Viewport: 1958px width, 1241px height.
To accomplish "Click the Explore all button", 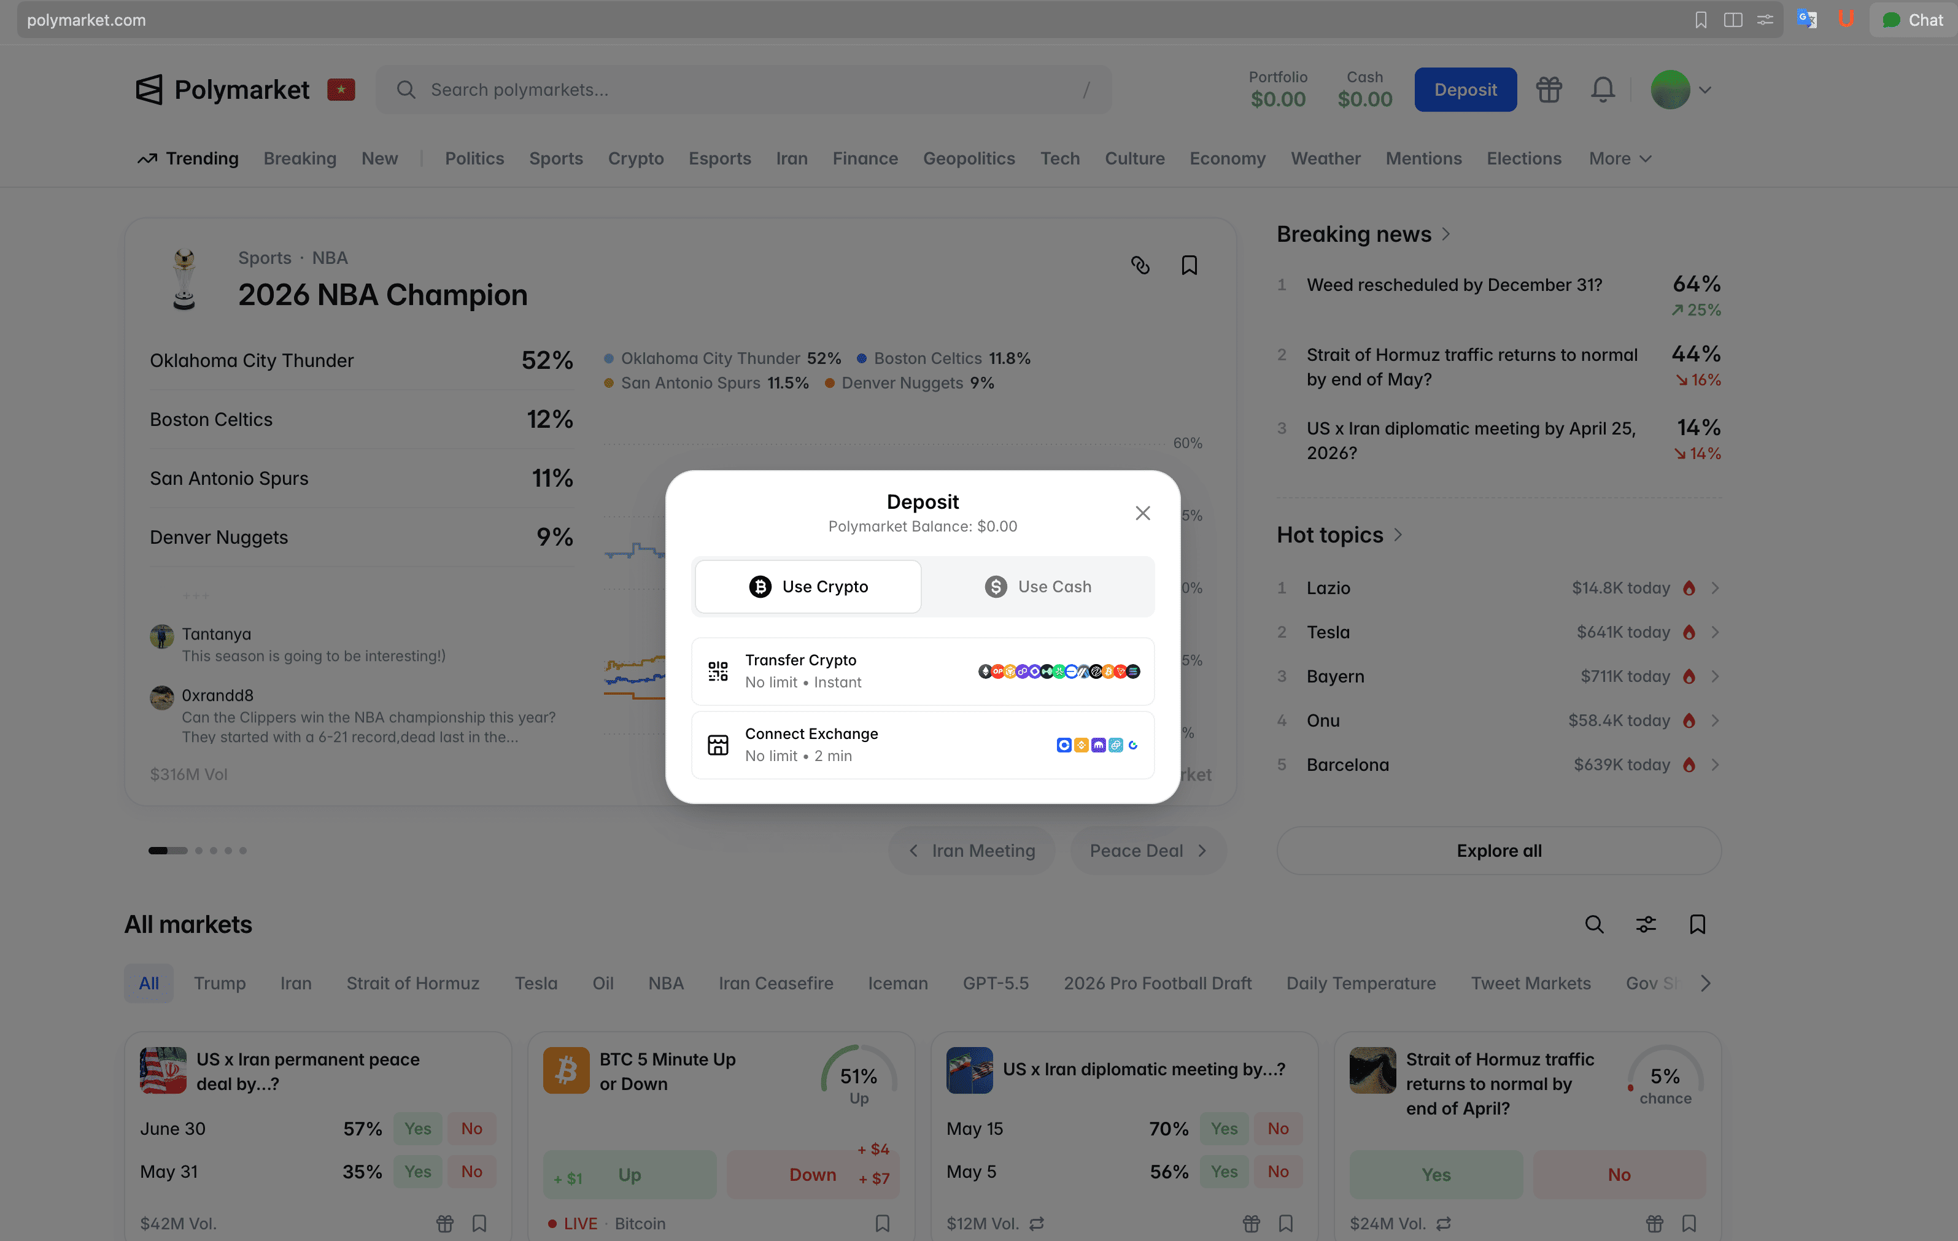I will pos(1499,850).
